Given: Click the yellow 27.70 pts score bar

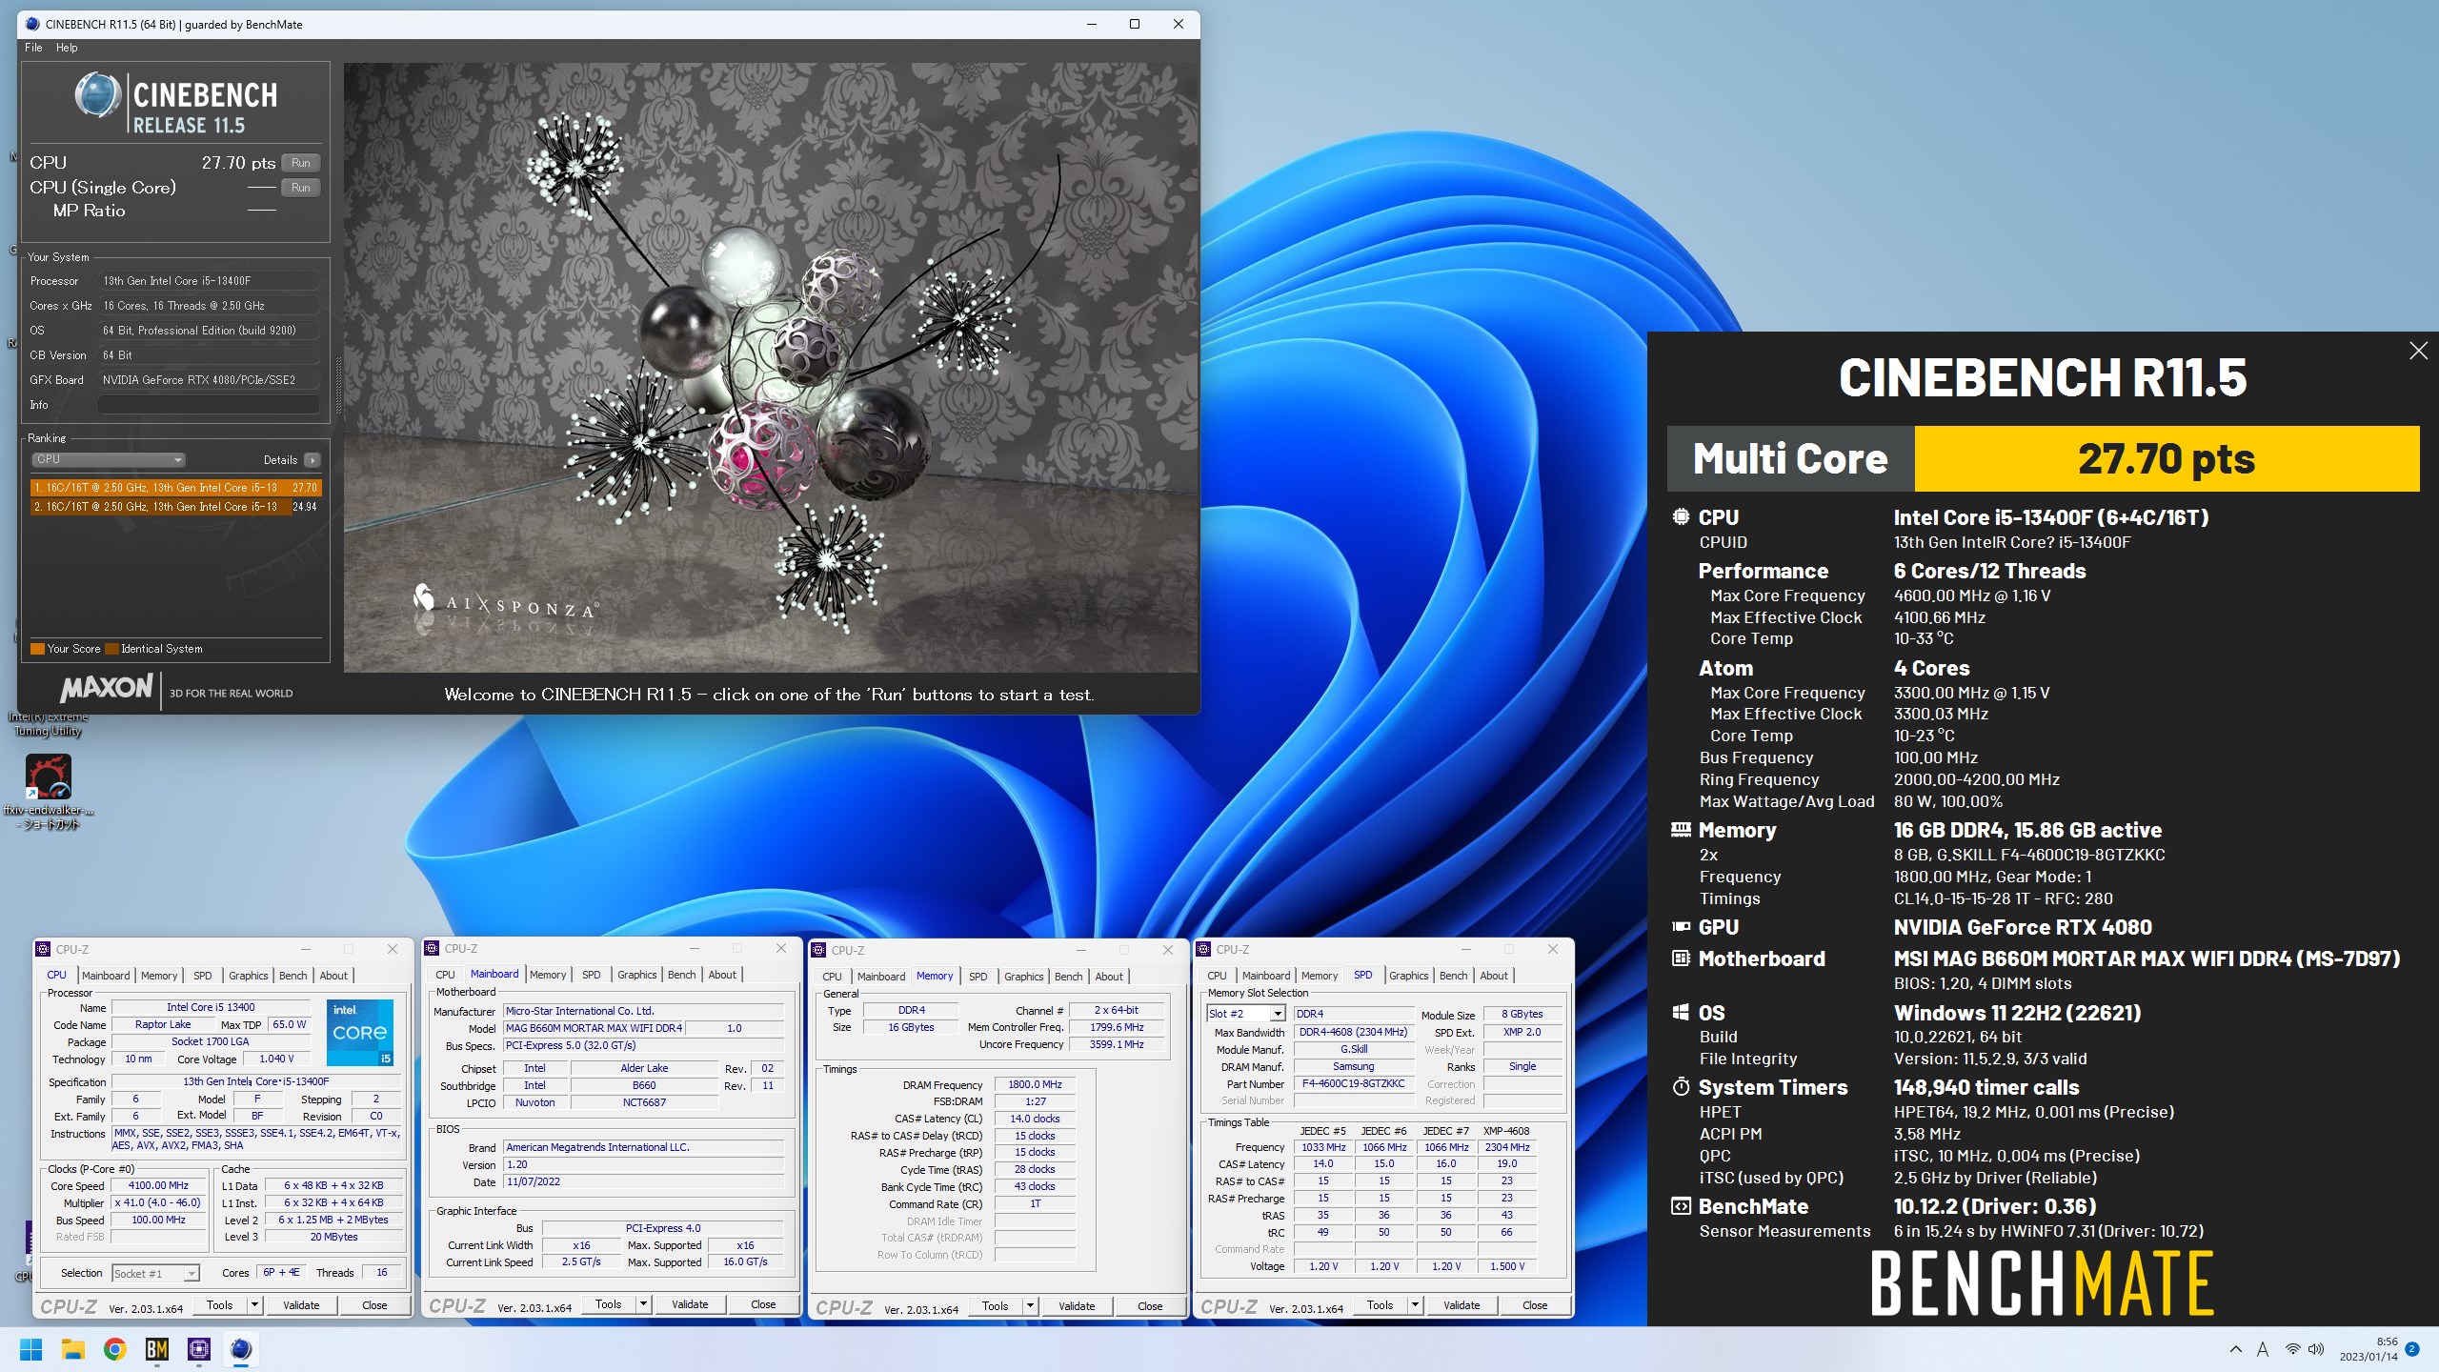Looking at the screenshot, I should coord(2167,459).
